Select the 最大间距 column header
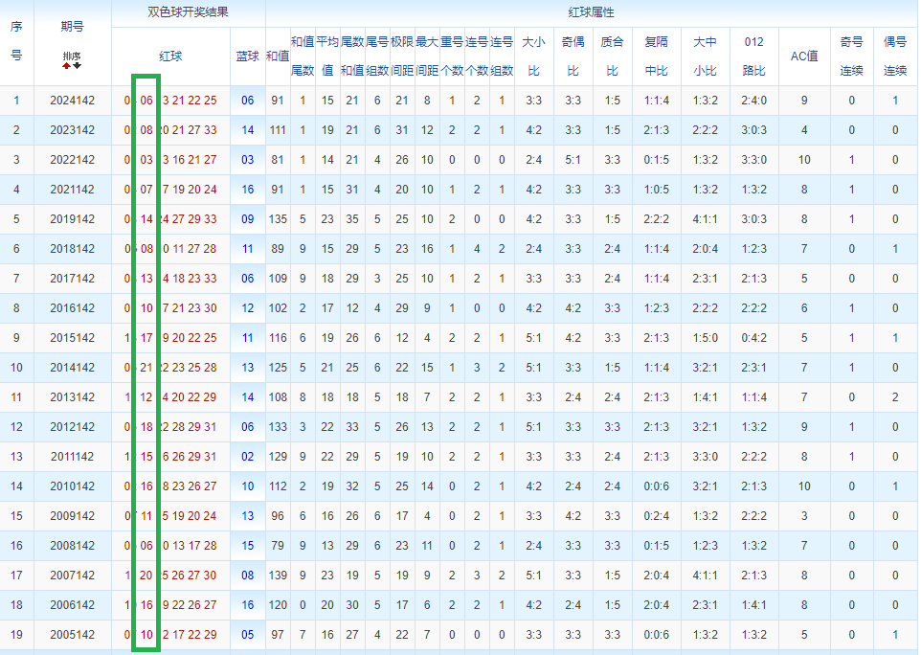Viewport: 921px width, 655px height. coord(427,56)
